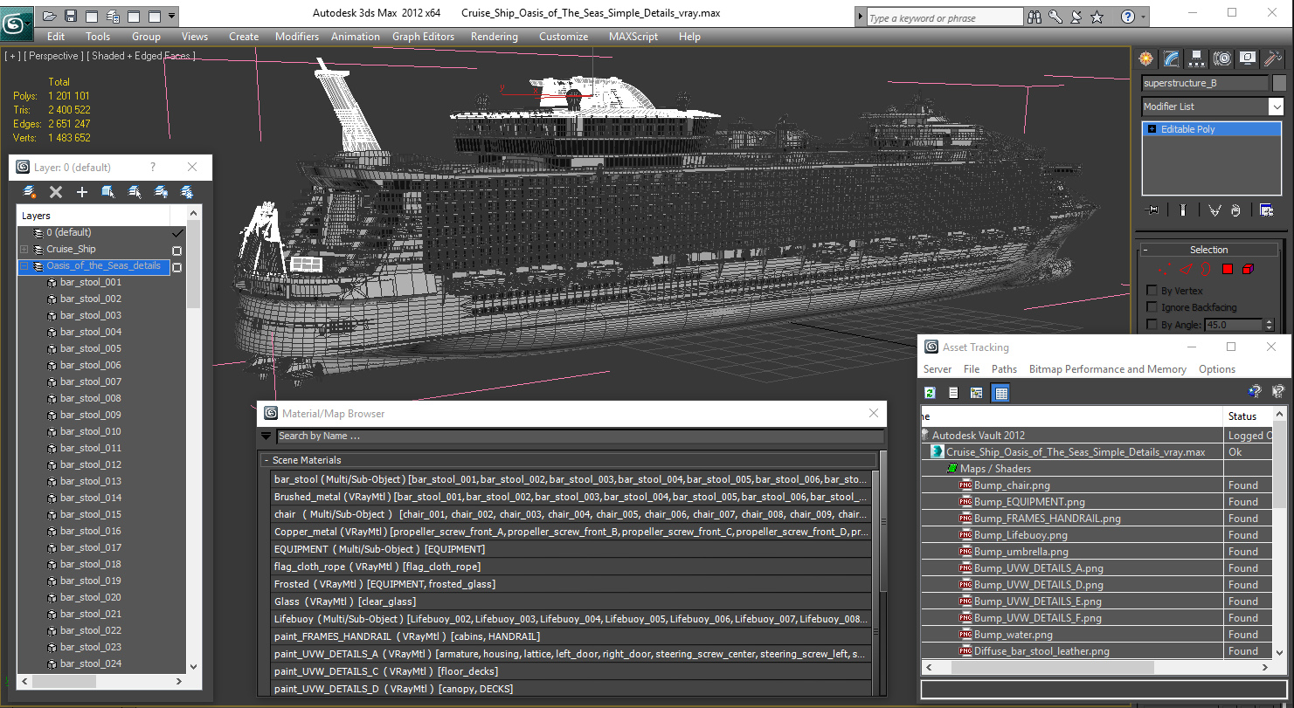Collapse the Scene Materials group
Screen dimensions: 1294x708
pyautogui.click(x=266, y=460)
